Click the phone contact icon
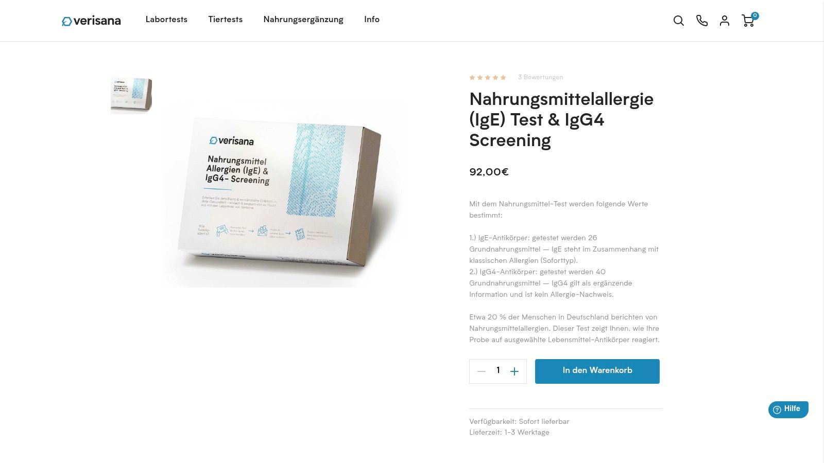 [x=702, y=21]
